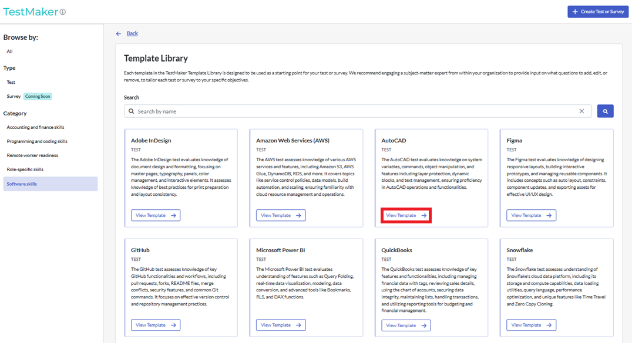632x343 pixels.
Task: Choose Accounting and finance skills category
Action: pyautogui.click(x=35, y=127)
